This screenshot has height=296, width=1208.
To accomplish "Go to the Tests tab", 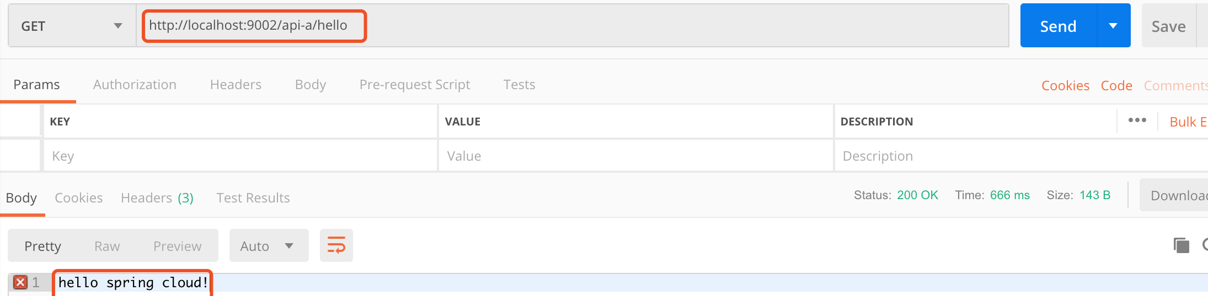I will coord(519,85).
